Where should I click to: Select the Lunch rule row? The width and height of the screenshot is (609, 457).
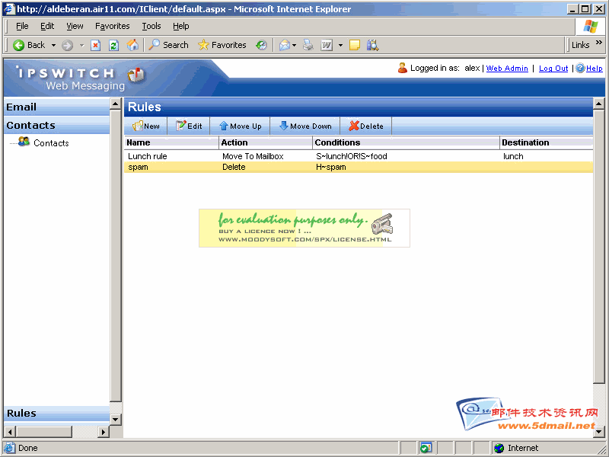[148, 156]
